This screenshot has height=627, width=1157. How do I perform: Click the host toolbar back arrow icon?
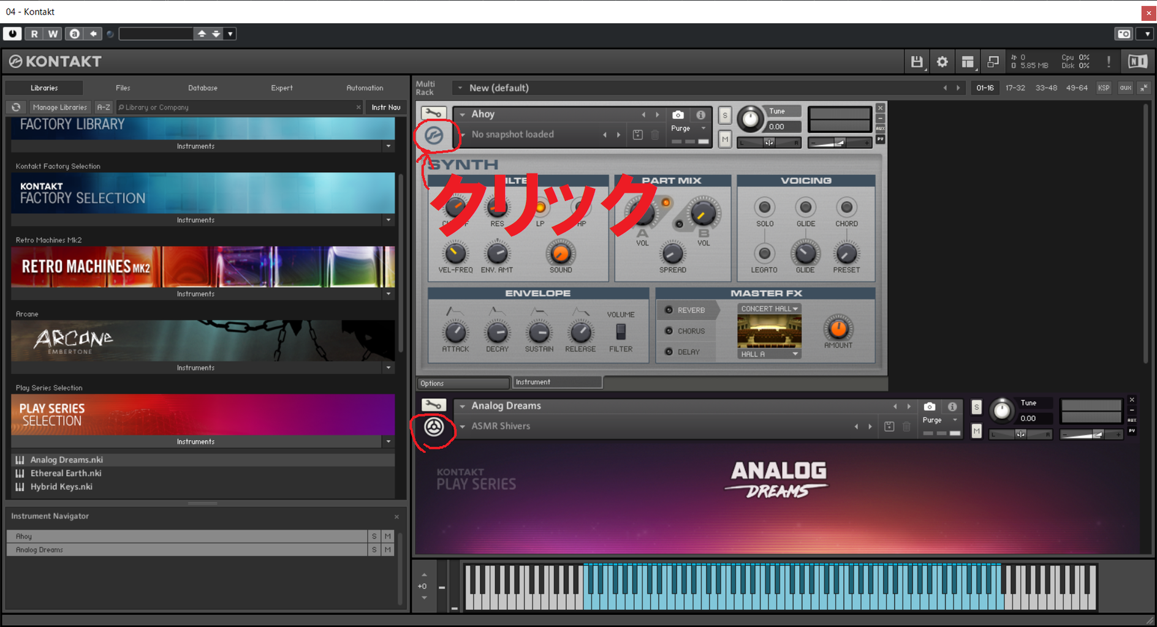(x=93, y=34)
